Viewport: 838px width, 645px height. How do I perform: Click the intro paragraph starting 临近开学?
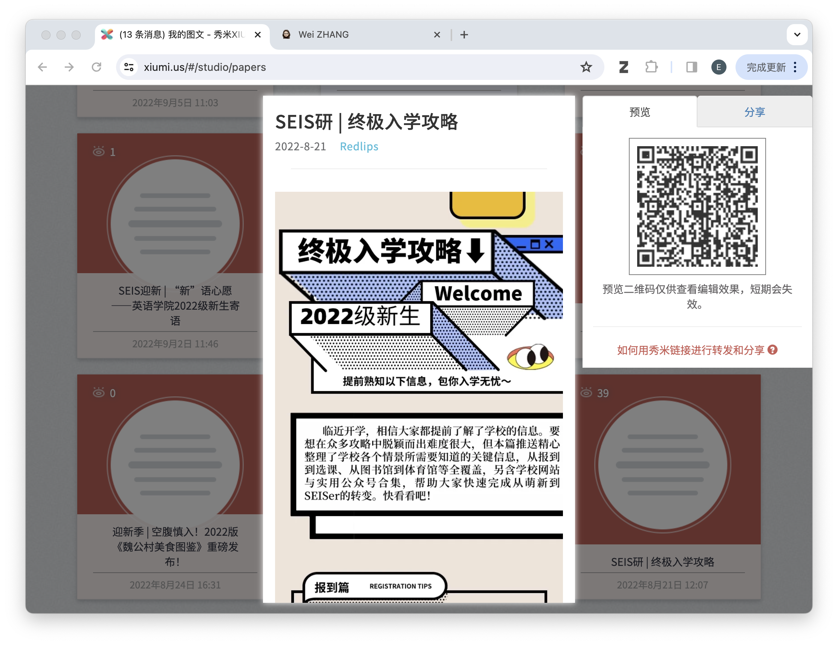click(432, 463)
